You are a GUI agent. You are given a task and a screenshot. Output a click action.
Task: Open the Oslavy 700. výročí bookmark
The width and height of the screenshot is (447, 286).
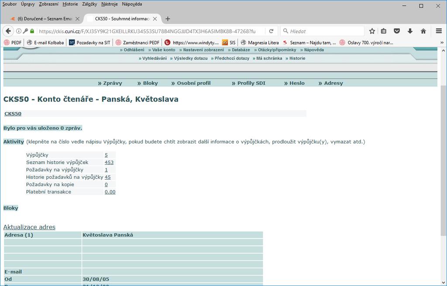pos(366,42)
